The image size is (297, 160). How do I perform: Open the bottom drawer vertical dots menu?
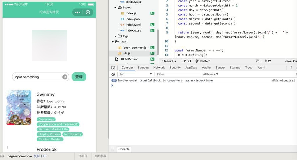point(113,149)
